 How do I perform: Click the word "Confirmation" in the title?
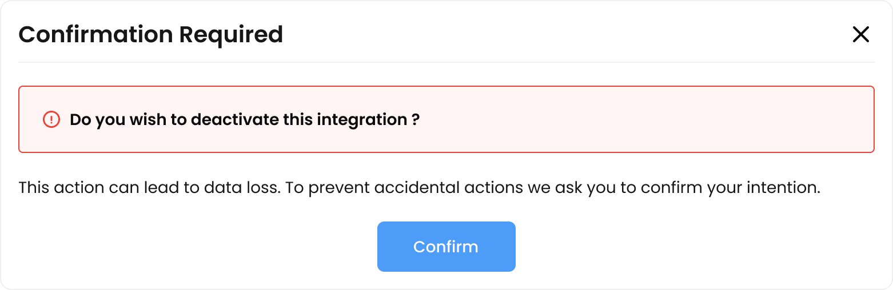[96, 35]
